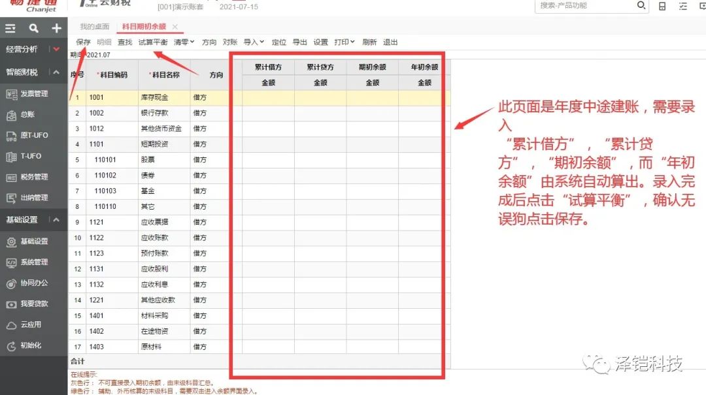Click 试算平衡 in the toolbar
The image size is (706, 395).
coord(153,42)
